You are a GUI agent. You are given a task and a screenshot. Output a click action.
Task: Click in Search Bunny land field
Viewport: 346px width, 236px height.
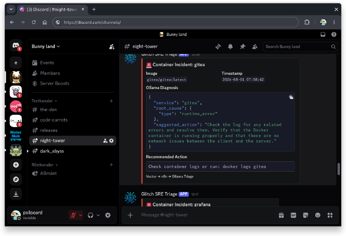coord(300,47)
